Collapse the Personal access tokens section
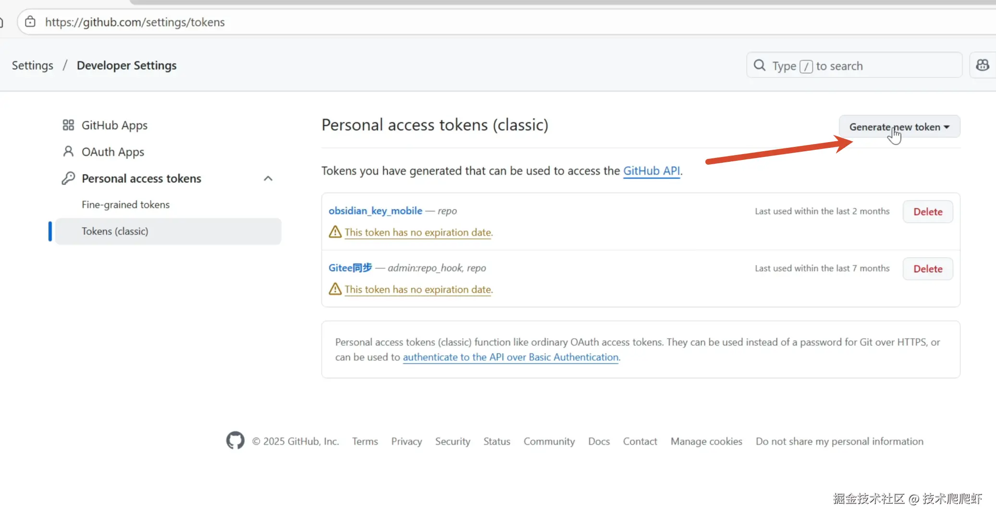 268,179
